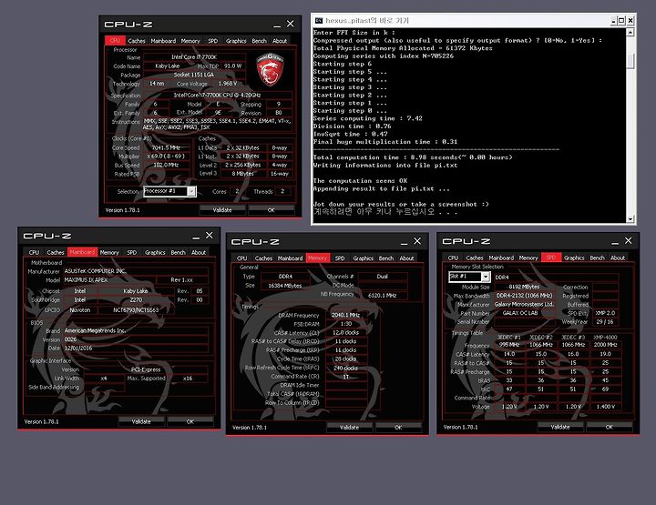Click the Core Speed value 7041.5 MHz
Screen dimensions: 656x505
(x=166, y=147)
